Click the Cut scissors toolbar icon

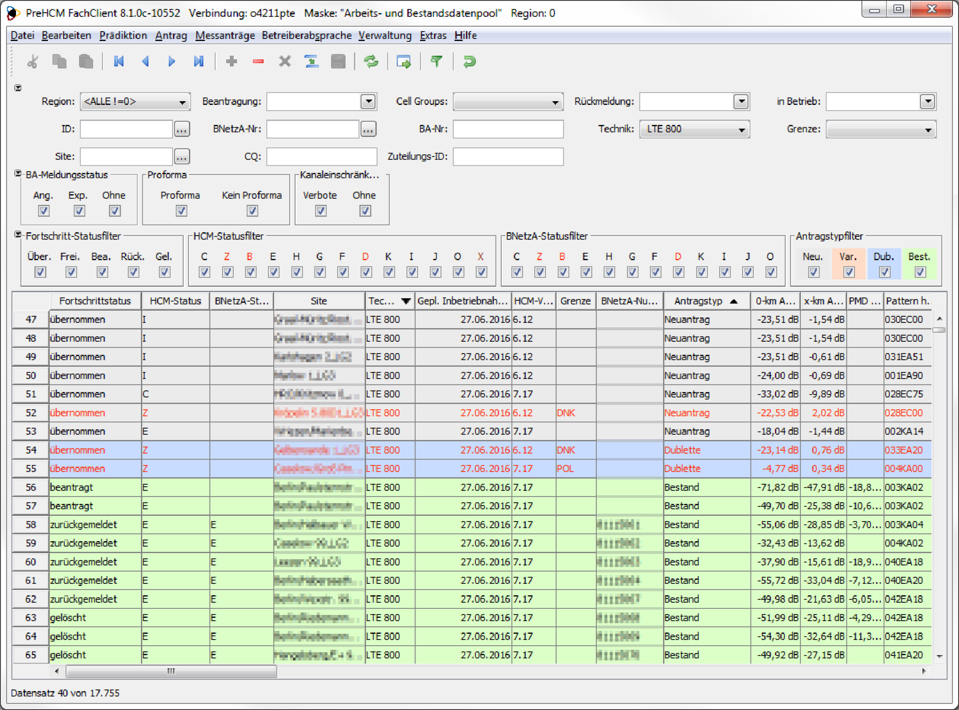[x=33, y=61]
